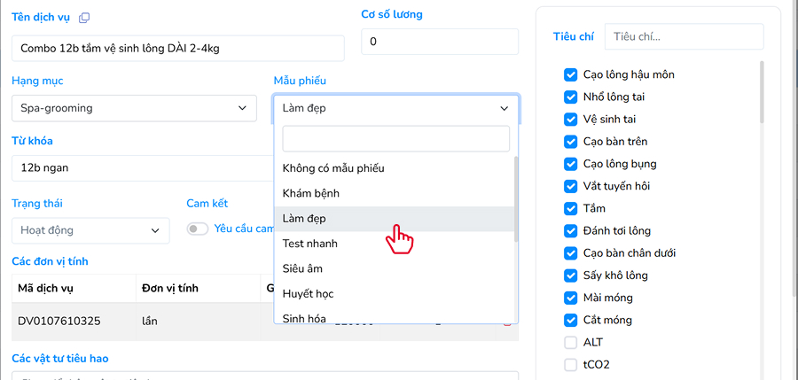The image size is (798, 380).
Task: Open the Trạng thái Hoạt động dropdown
Action: click(x=90, y=230)
